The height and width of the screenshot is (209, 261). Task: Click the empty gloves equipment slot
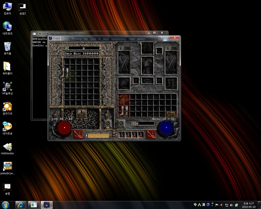tap(124, 84)
